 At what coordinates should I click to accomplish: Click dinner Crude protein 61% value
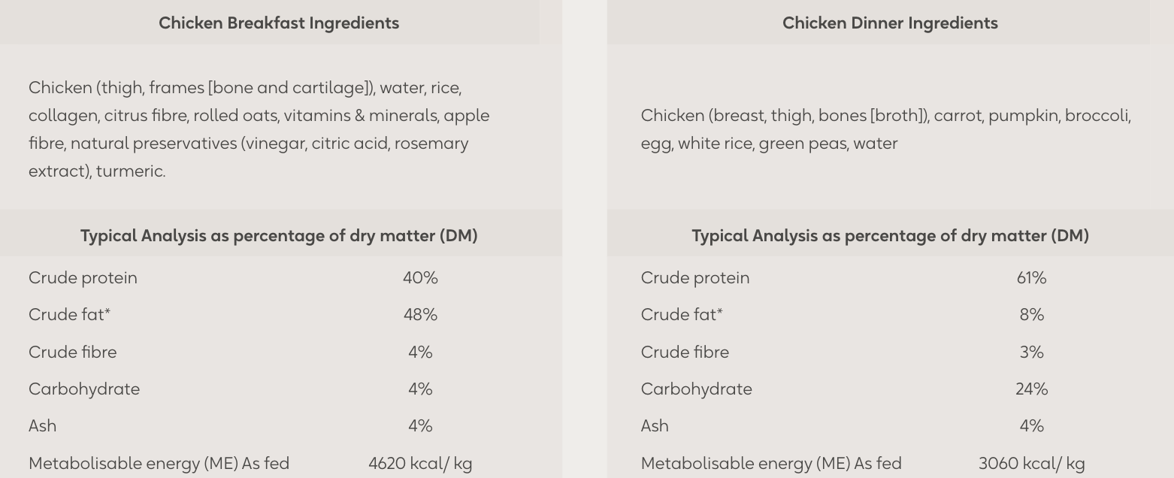(1031, 278)
